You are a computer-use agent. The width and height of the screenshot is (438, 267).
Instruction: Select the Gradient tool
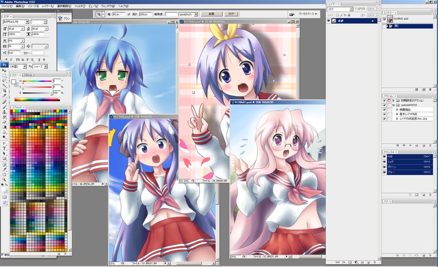click(4, 127)
